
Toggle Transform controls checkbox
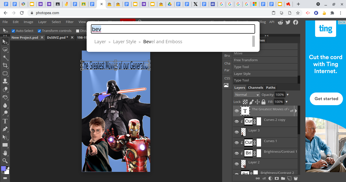click(x=40, y=31)
